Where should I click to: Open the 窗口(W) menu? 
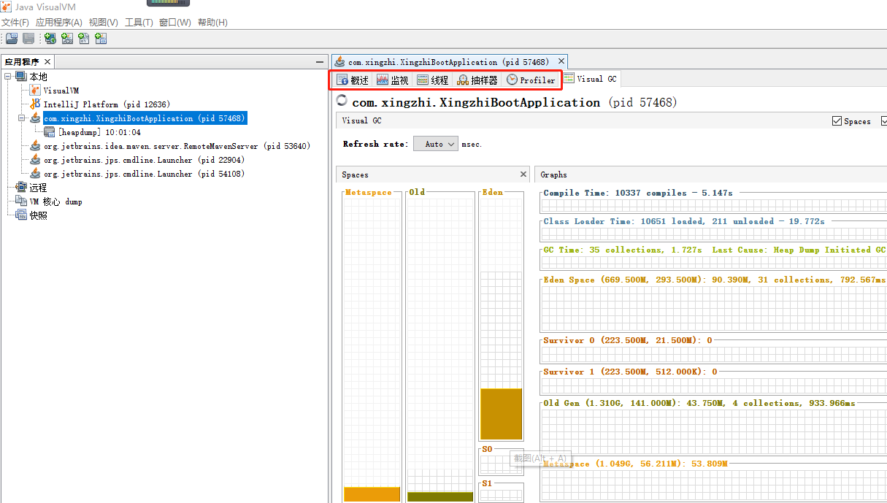coord(175,23)
